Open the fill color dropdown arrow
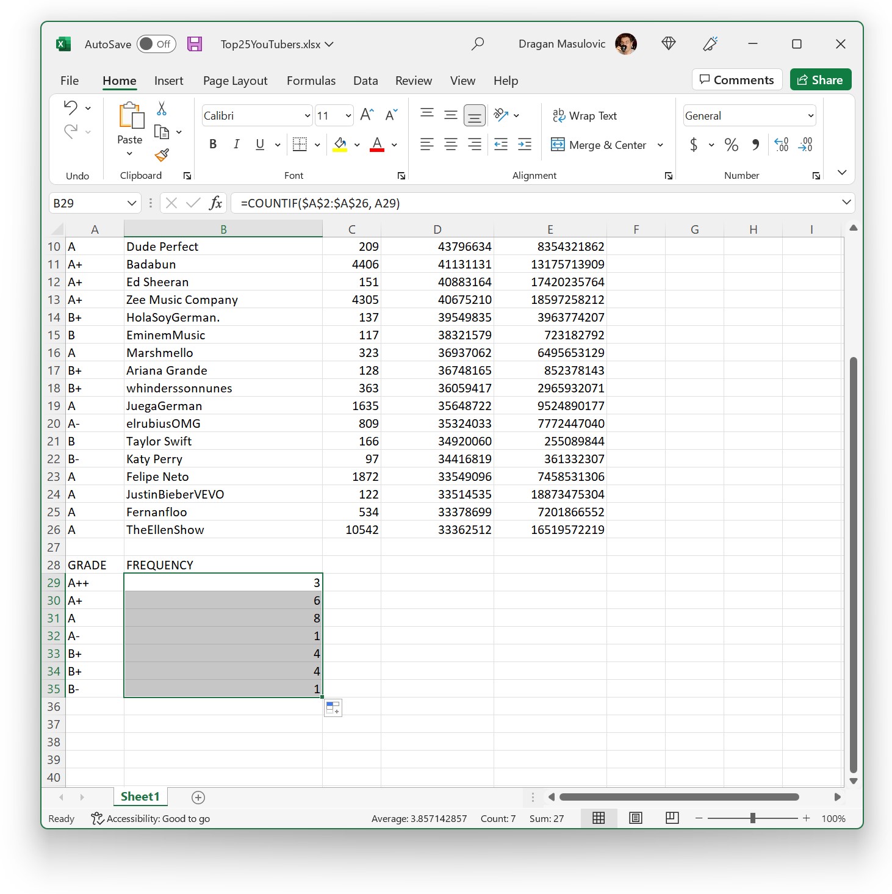Image resolution: width=892 pixels, height=894 pixels. [x=357, y=145]
